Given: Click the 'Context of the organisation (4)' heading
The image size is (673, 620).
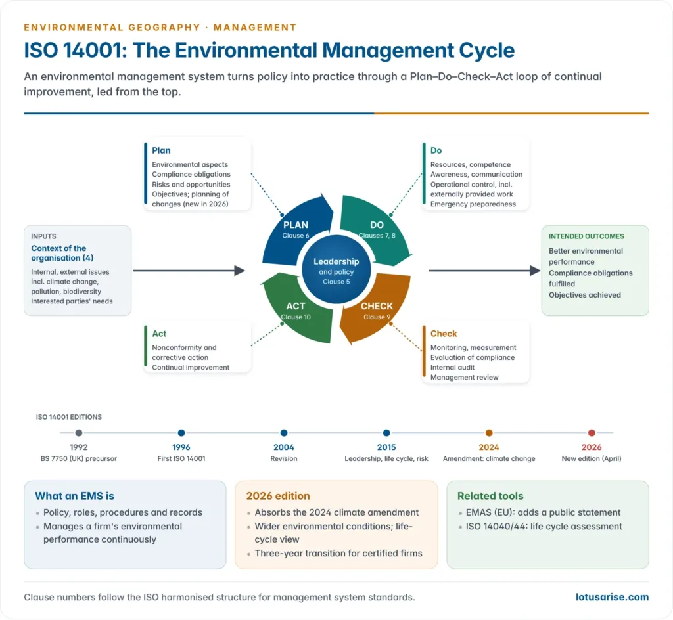Looking at the screenshot, I should pos(62,253).
